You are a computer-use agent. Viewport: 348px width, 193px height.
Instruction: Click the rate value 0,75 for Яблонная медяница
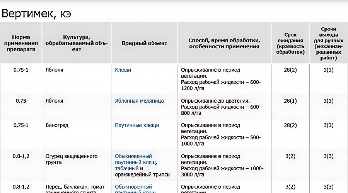click(x=21, y=101)
